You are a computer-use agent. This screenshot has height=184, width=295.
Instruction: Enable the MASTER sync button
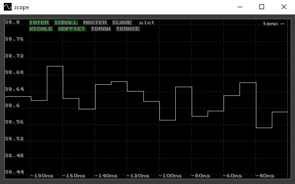click(95, 23)
